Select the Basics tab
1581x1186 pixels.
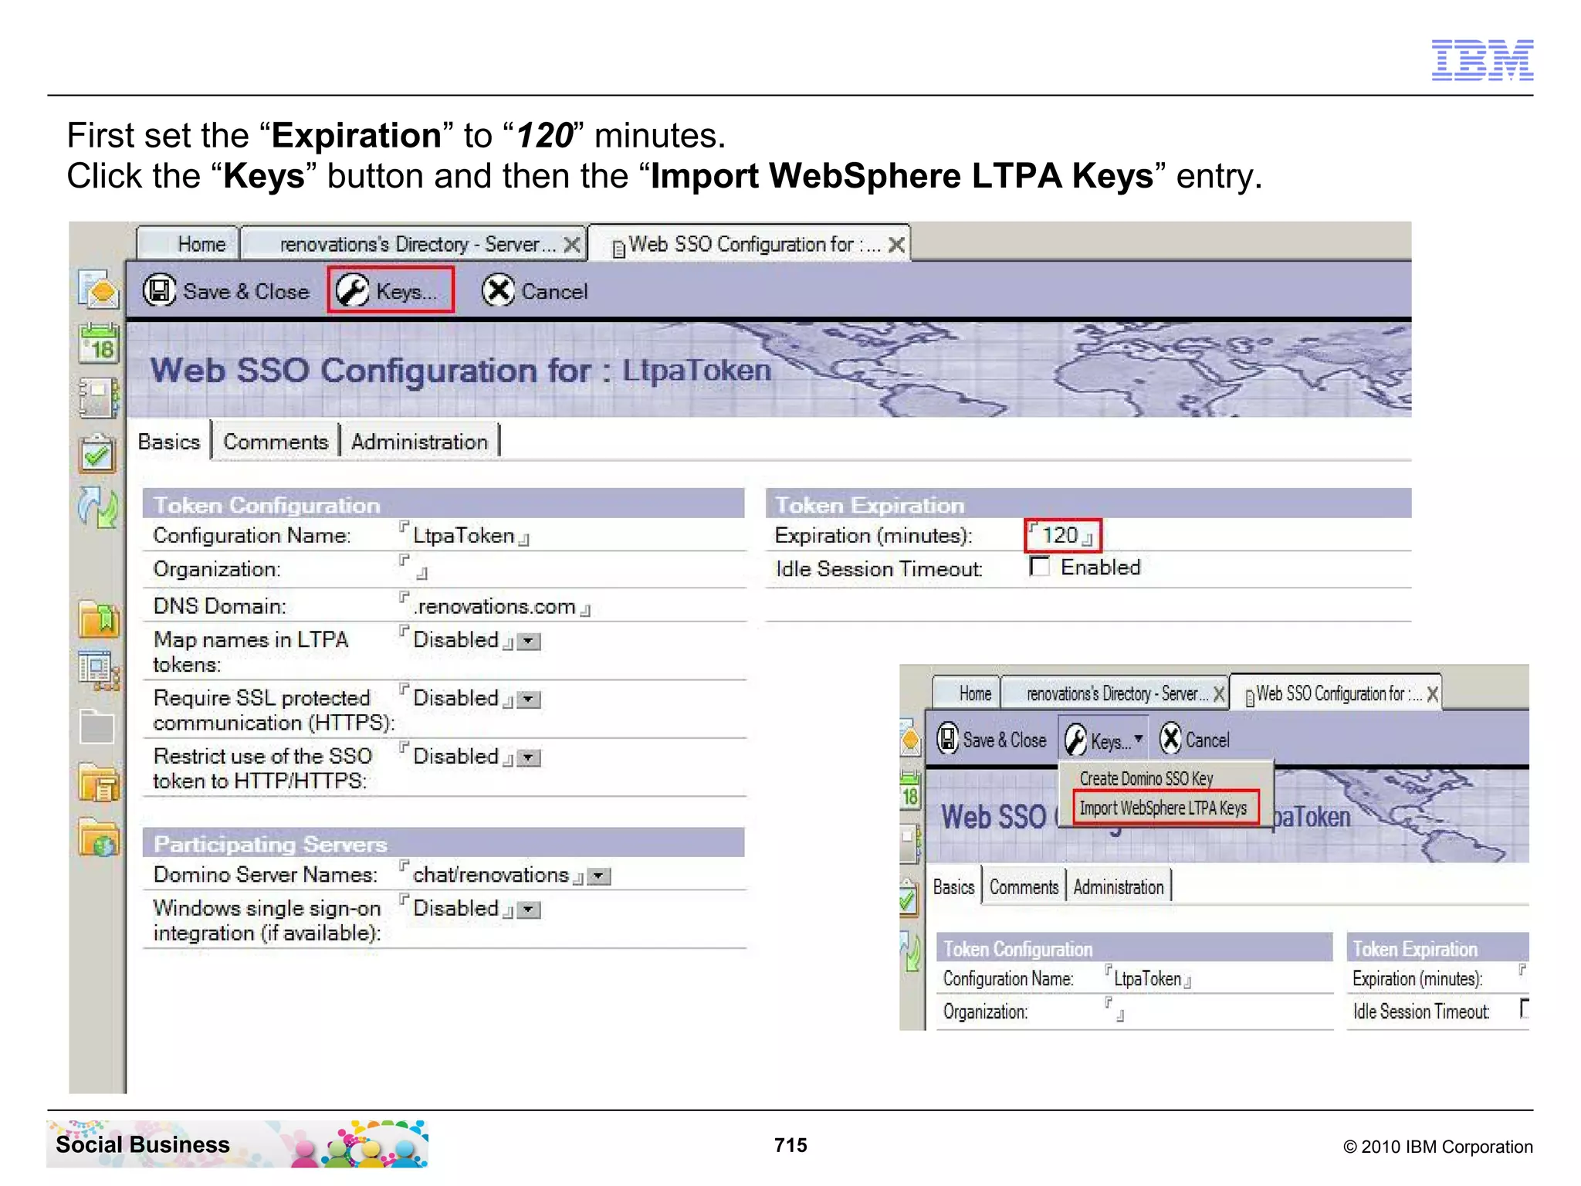[169, 442]
